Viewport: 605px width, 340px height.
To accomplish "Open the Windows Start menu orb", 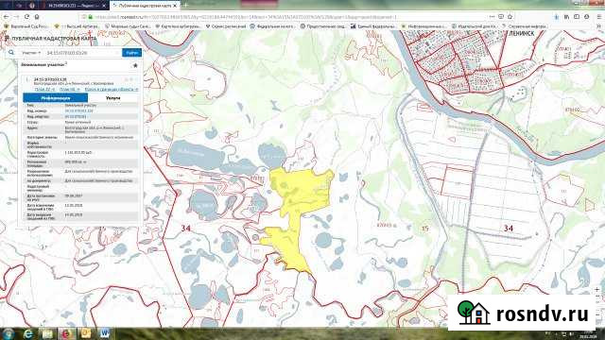I will (9, 333).
